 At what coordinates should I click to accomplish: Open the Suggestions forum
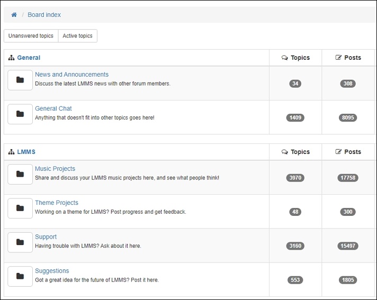[x=52, y=271]
